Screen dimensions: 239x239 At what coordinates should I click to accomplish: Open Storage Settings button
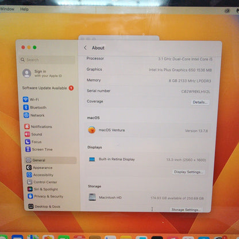(x=186, y=210)
